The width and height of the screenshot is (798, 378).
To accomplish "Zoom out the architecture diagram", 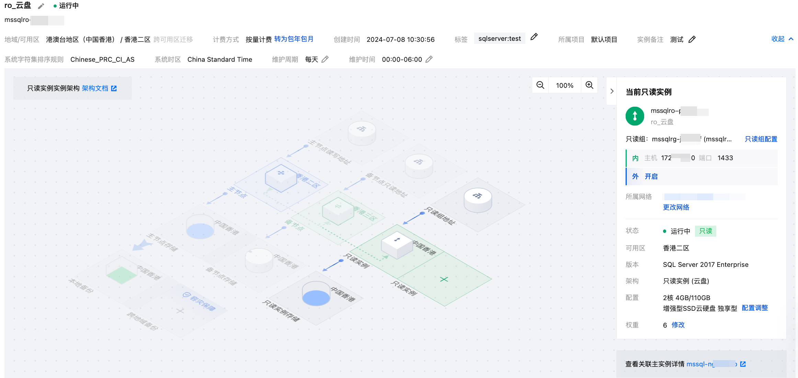I will tap(540, 85).
